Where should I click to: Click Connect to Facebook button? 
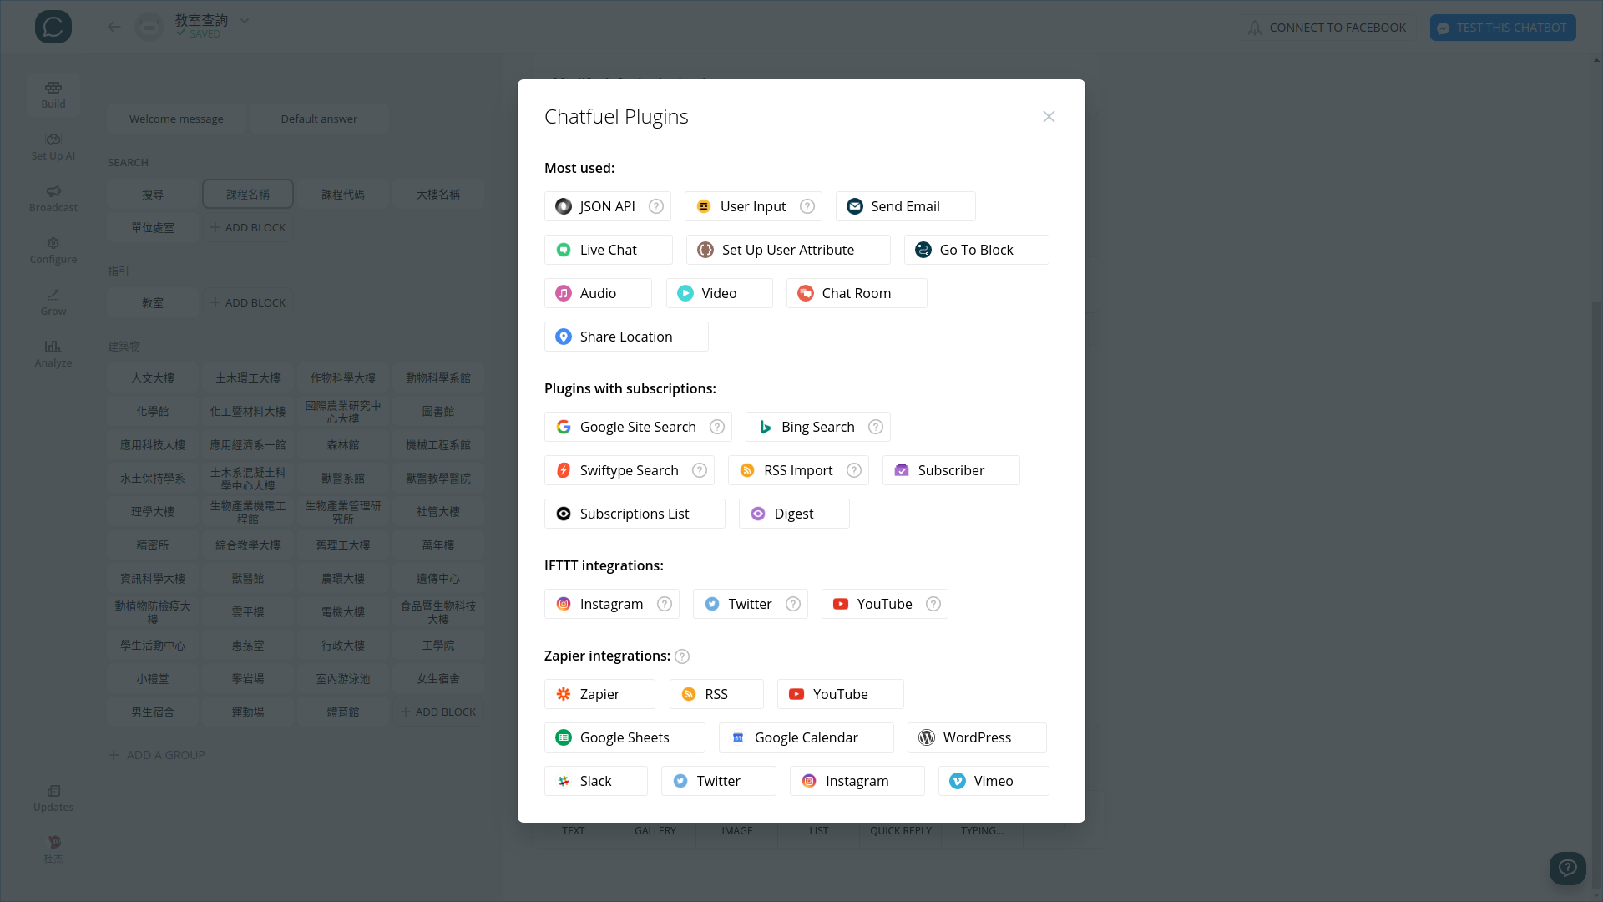[1326, 28]
